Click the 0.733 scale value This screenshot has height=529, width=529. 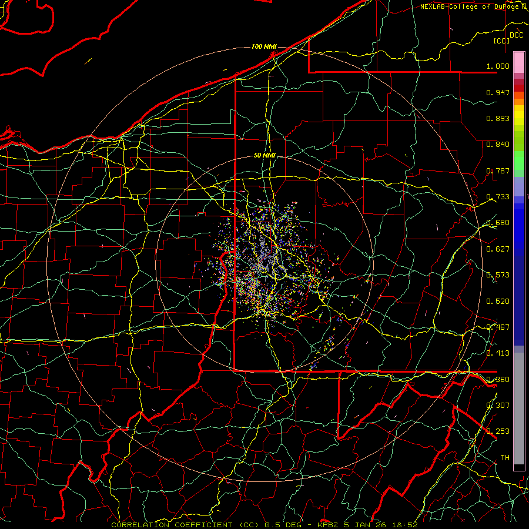click(x=498, y=197)
